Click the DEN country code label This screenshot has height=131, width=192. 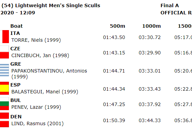16,117
